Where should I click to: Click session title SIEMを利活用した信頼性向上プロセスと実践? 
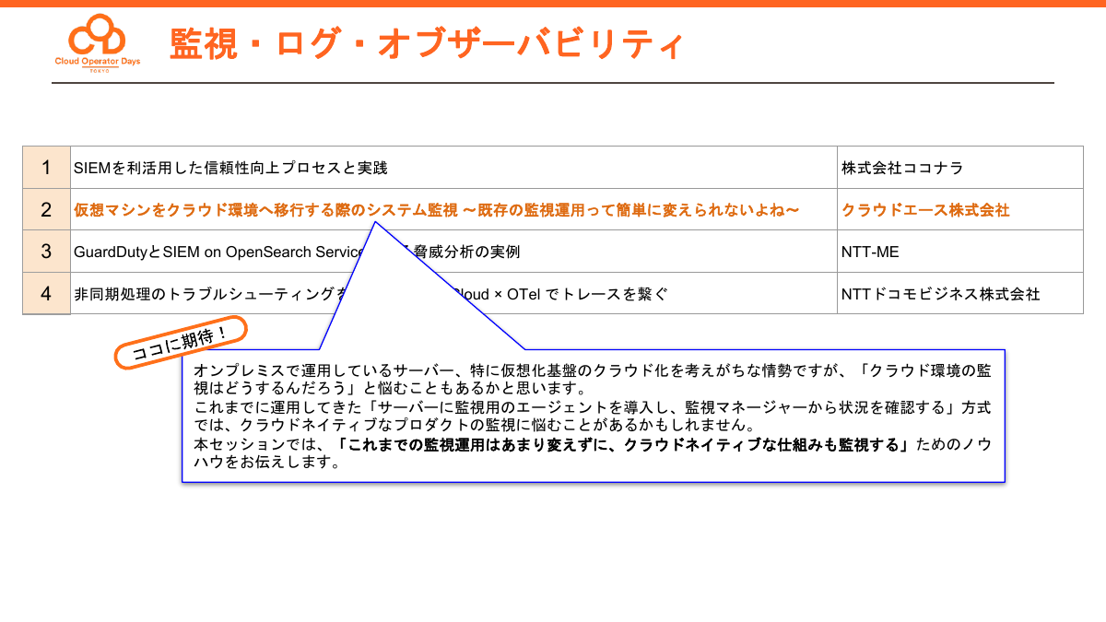coord(230,168)
